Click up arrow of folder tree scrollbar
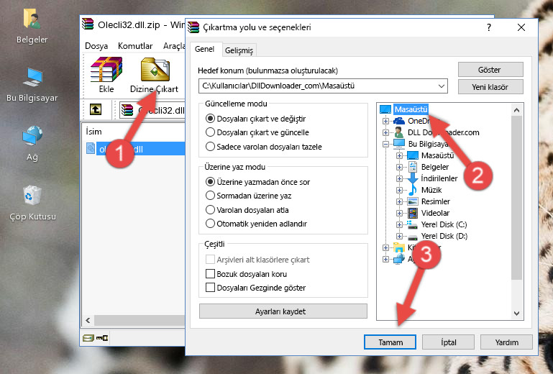This screenshot has width=553, height=374. click(x=516, y=111)
